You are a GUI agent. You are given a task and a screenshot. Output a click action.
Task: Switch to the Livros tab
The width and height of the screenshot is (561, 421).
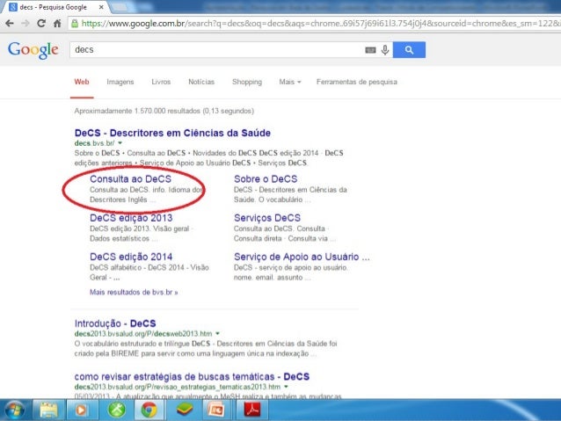point(161,82)
